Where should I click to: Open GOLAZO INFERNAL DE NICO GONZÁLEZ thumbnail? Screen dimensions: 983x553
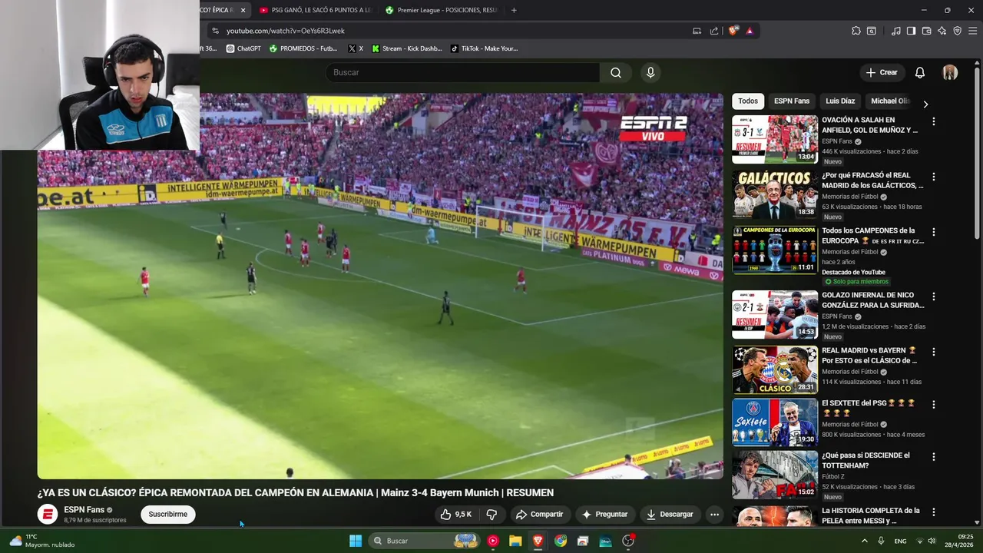pos(775,314)
